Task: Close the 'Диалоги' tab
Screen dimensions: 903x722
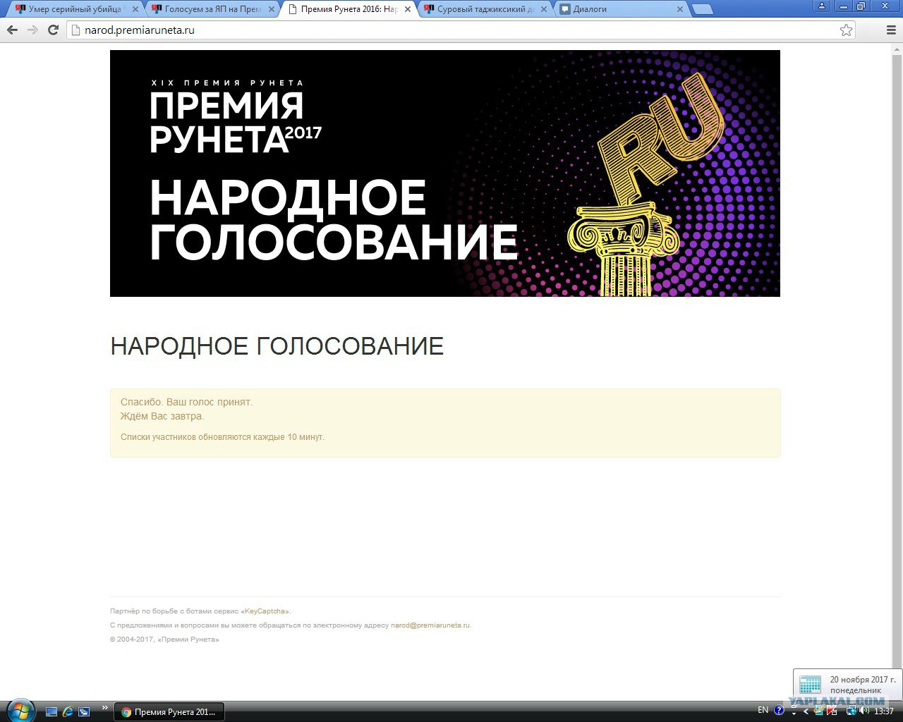Action: pyautogui.click(x=679, y=10)
